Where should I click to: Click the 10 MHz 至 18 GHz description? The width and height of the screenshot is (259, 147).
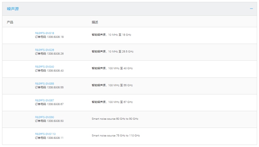[111, 35]
